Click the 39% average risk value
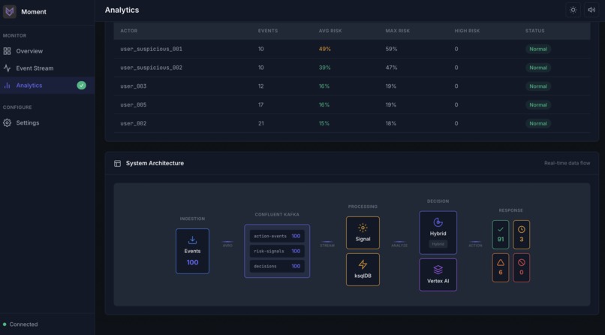This screenshot has height=335, width=605. click(324, 68)
